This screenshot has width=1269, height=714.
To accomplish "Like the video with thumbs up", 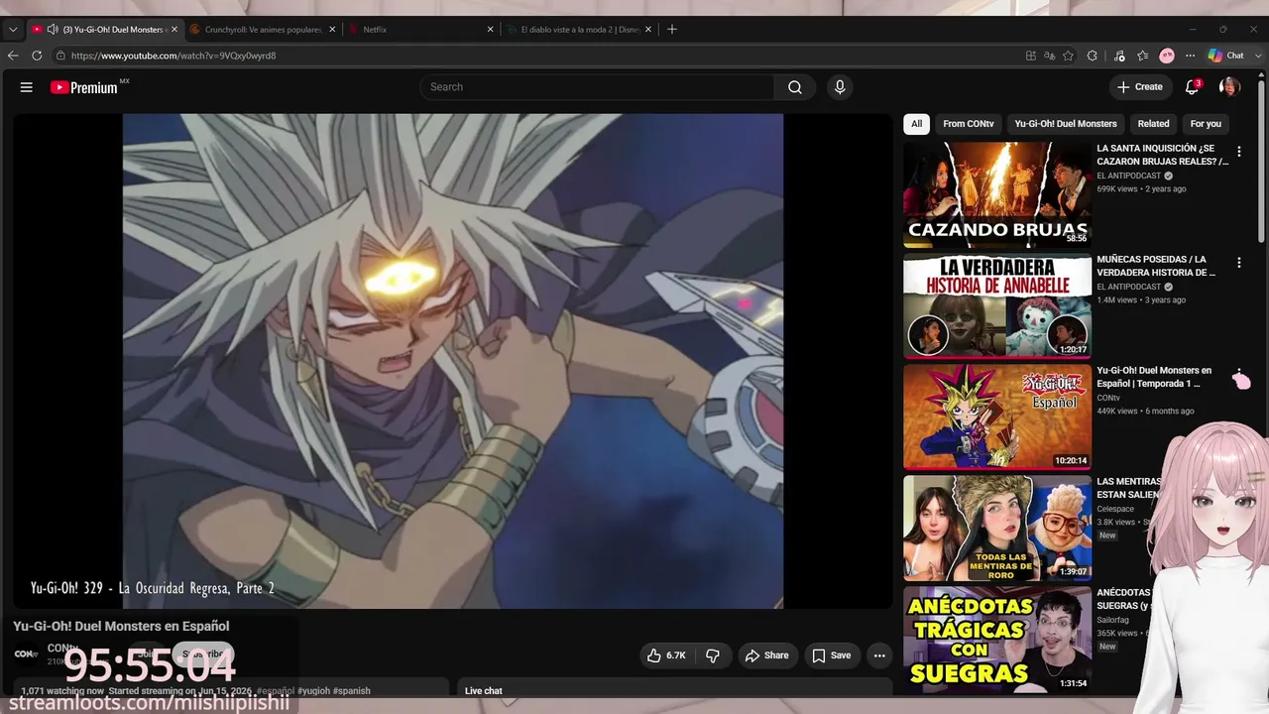I will (666, 655).
